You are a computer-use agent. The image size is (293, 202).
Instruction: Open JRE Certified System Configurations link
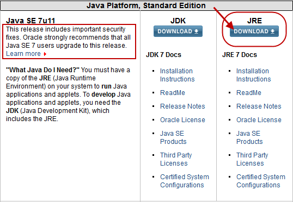[261, 181]
